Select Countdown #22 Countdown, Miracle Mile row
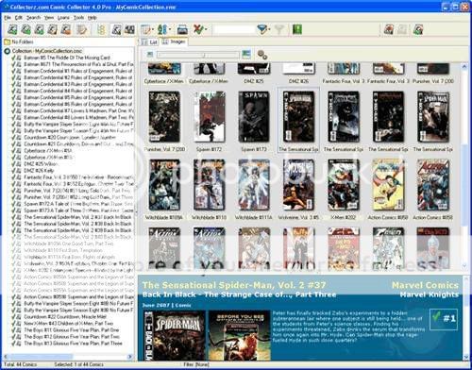 [x=65, y=316]
